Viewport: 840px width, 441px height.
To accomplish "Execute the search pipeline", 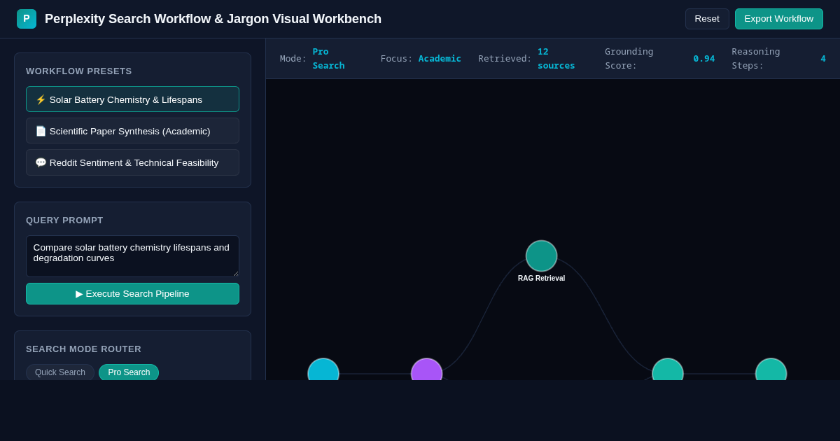I will pyautogui.click(x=132, y=293).
